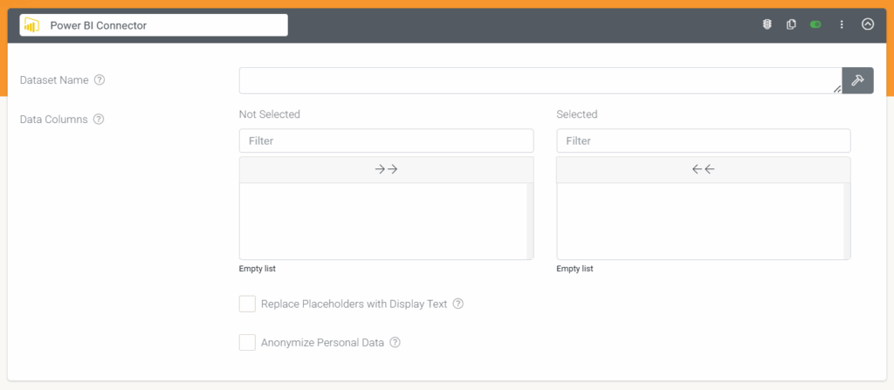
Task: Open the three-dot more options menu
Action: tap(842, 24)
